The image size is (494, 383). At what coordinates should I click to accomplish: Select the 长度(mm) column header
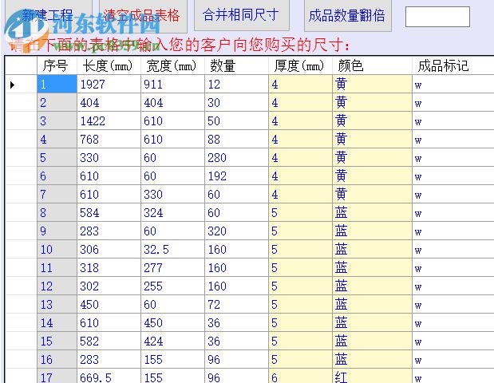[109, 65]
